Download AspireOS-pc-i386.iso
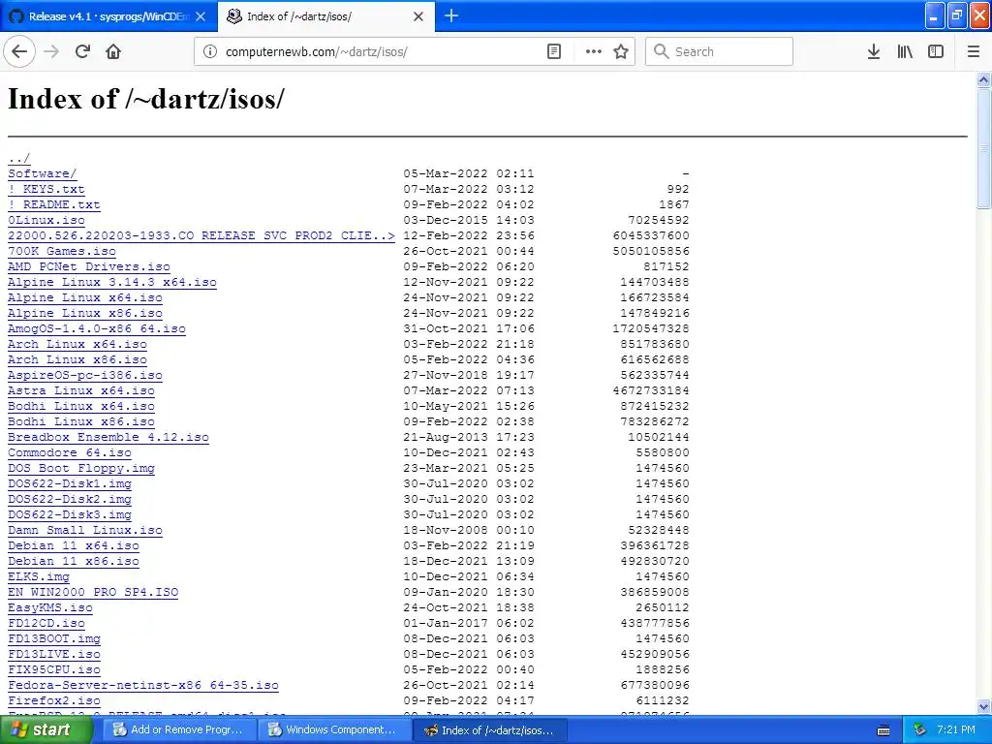Screen dimensions: 992x744 click(85, 375)
